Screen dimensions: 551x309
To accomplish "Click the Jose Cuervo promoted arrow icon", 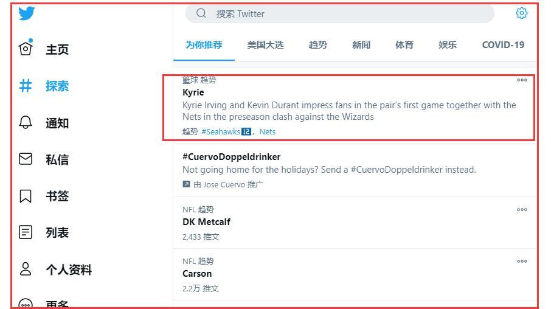I will 186,184.
